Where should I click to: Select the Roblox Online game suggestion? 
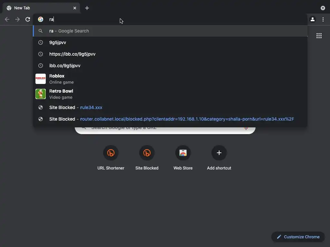pyautogui.click(x=170, y=79)
